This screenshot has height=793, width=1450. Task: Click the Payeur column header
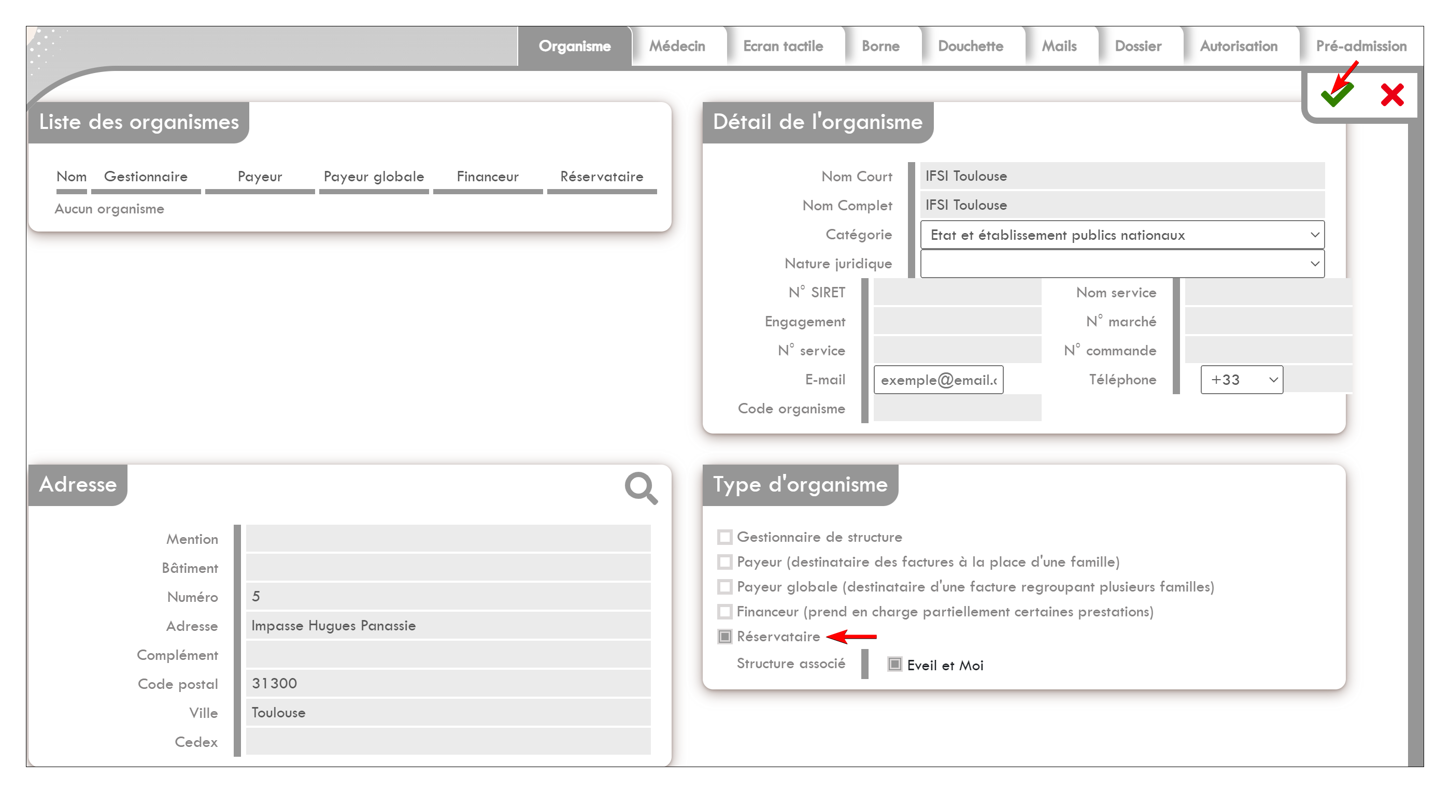pyautogui.click(x=260, y=177)
